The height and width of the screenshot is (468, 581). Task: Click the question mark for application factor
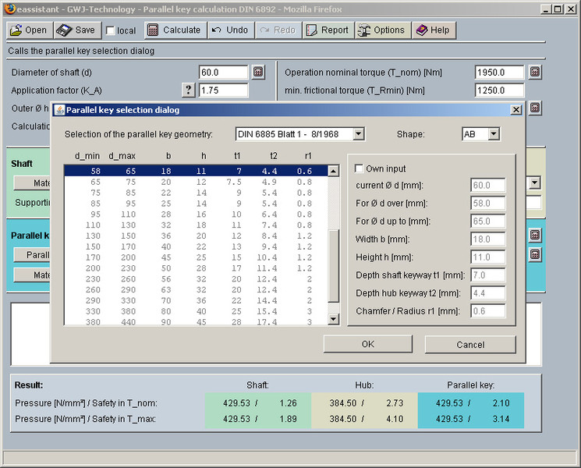coord(188,90)
